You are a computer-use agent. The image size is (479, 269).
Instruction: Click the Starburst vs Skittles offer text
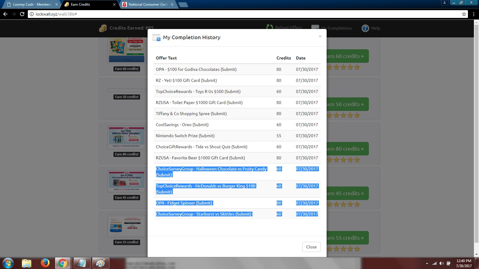pos(204,214)
